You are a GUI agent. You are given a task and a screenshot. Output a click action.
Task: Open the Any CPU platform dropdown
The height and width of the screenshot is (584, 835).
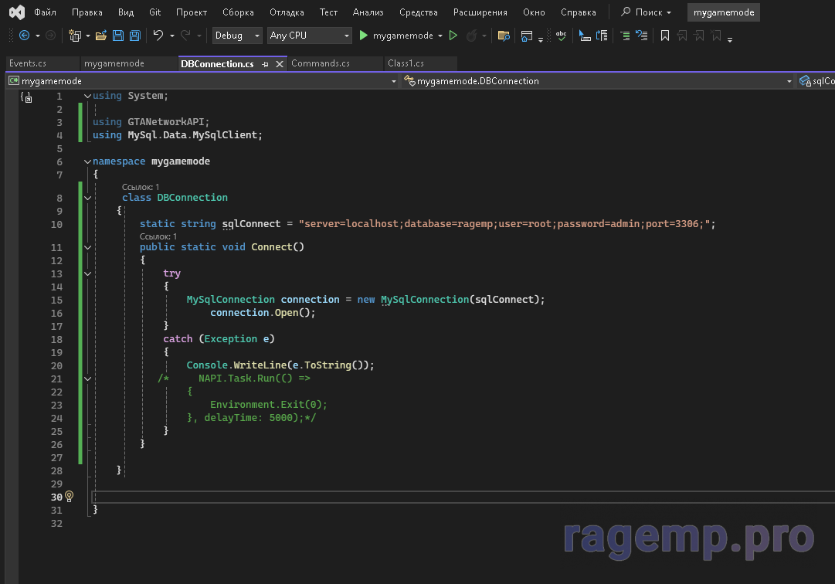[310, 36]
